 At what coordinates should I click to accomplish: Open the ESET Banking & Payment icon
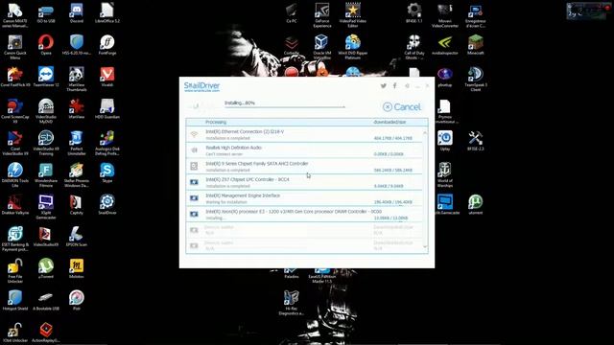[15, 239]
